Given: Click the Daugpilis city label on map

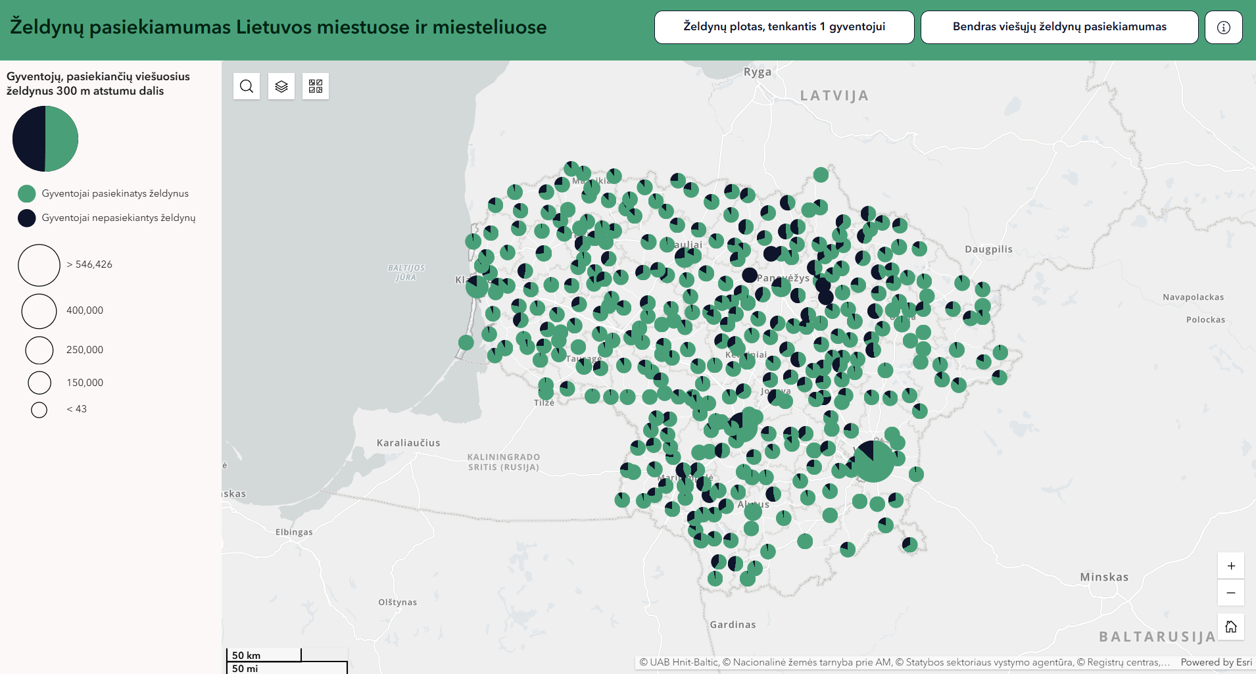Looking at the screenshot, I should click(x=988, y=249).
